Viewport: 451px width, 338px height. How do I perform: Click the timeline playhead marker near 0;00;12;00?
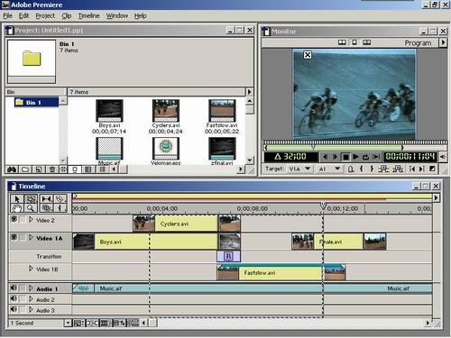(x=323, y=206)
